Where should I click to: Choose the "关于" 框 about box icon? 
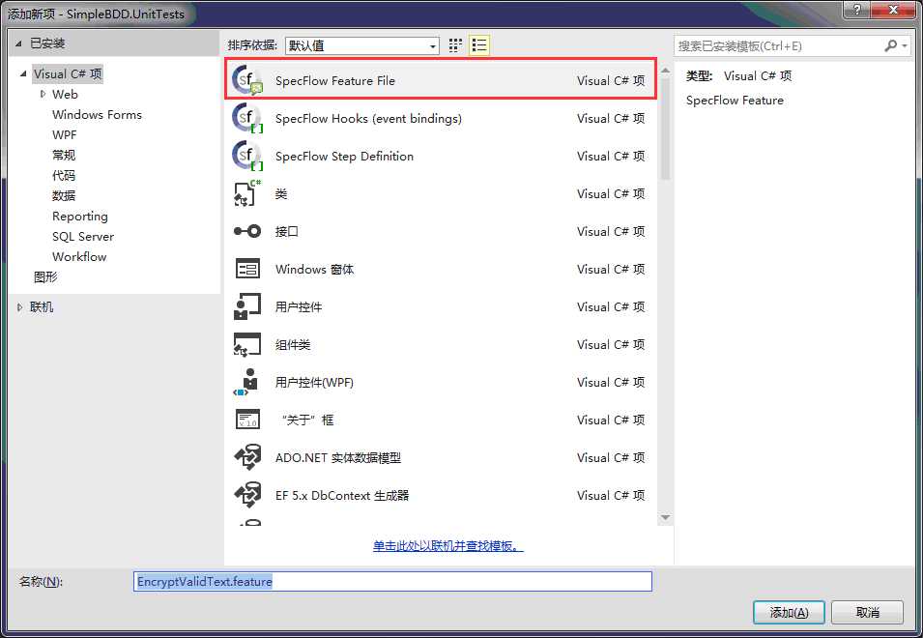click(x=247, y=420)
